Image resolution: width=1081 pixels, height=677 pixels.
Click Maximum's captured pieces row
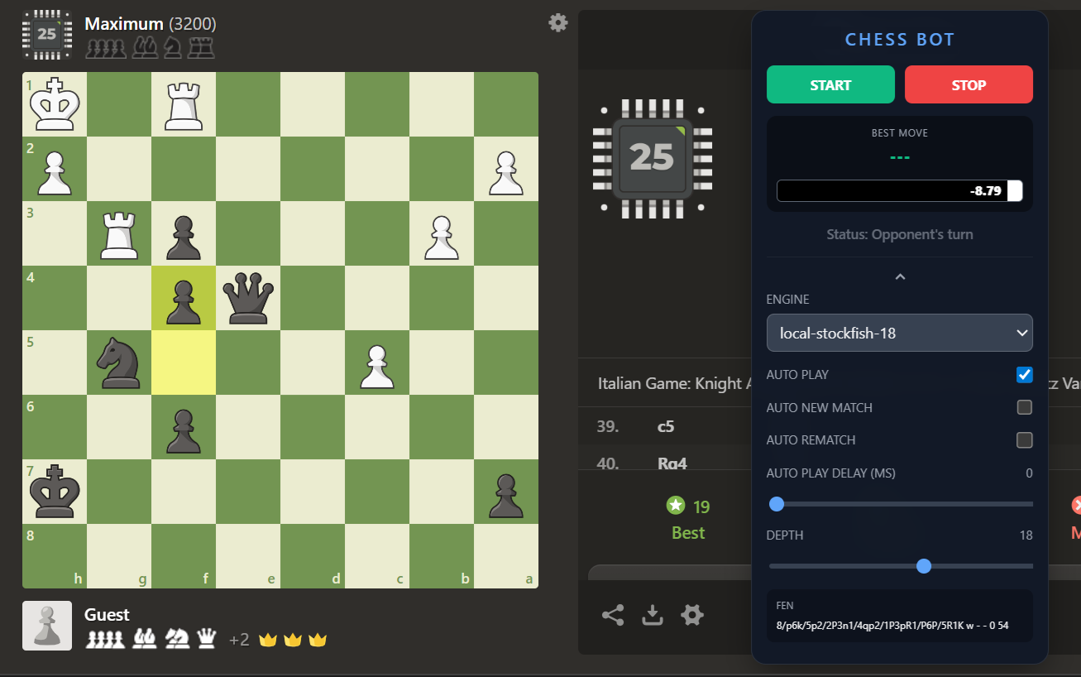point(151,48)
